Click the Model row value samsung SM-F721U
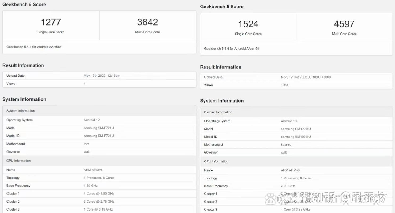This screenshot has width=395, height=213. click(99, 128)
